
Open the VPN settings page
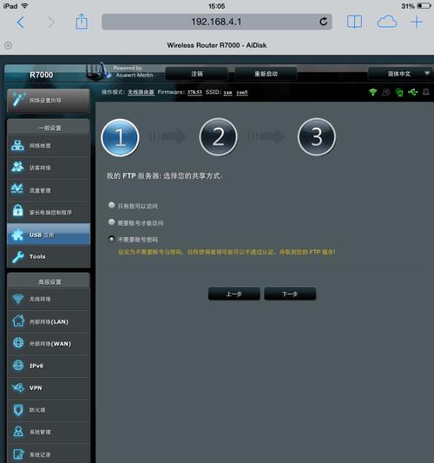click(49, 387)
